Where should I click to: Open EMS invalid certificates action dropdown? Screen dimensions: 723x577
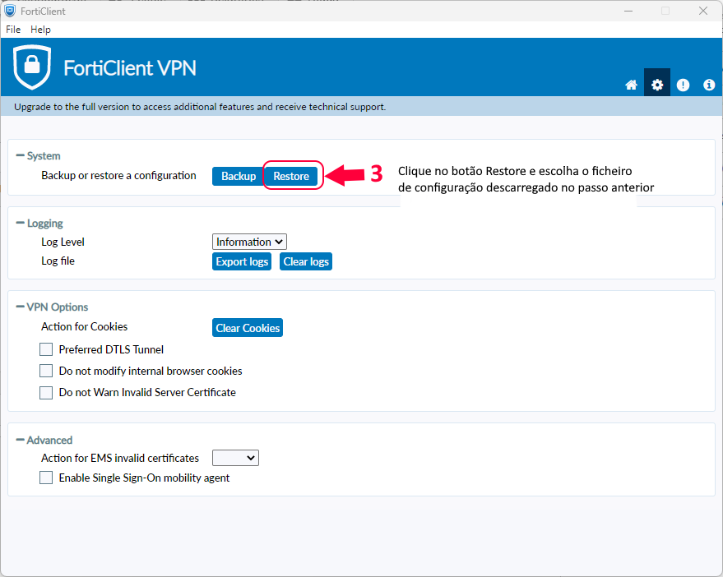click(235, 458)
